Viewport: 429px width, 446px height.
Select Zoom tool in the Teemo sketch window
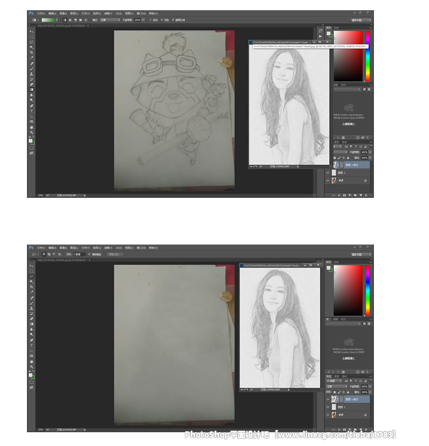pyautogui.click(x=31, y=133)
